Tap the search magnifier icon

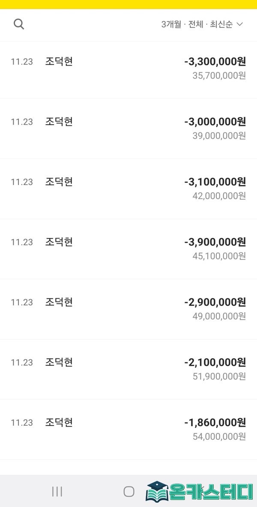(x=19, y=24)
